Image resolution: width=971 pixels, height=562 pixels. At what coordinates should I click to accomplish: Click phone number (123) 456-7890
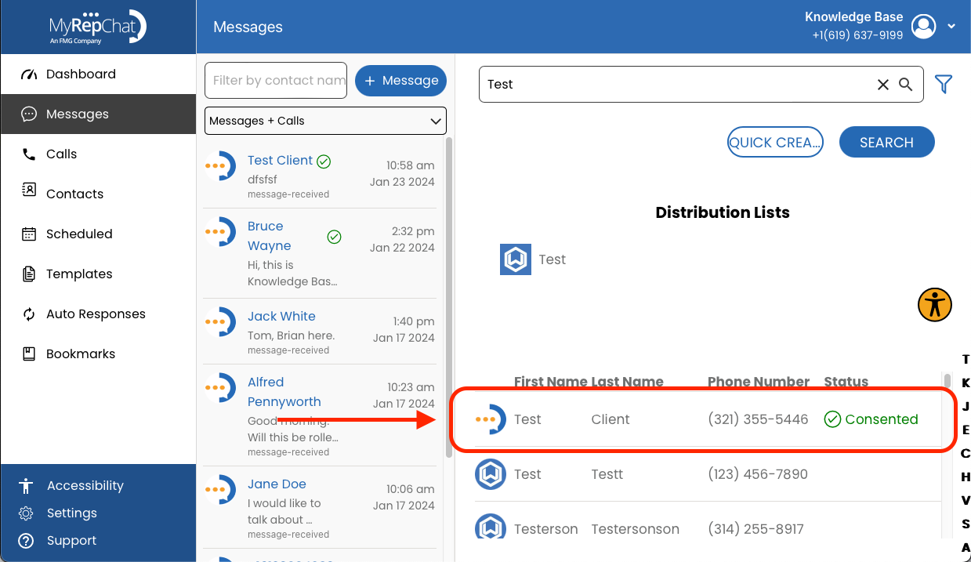pos(758,474)
